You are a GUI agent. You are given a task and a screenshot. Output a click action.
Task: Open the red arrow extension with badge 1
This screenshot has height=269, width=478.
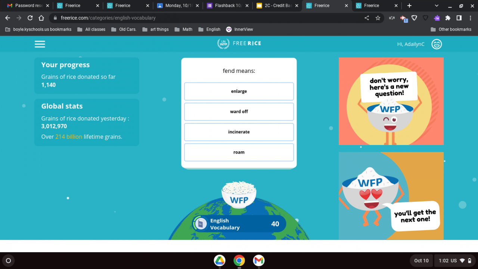403,18
